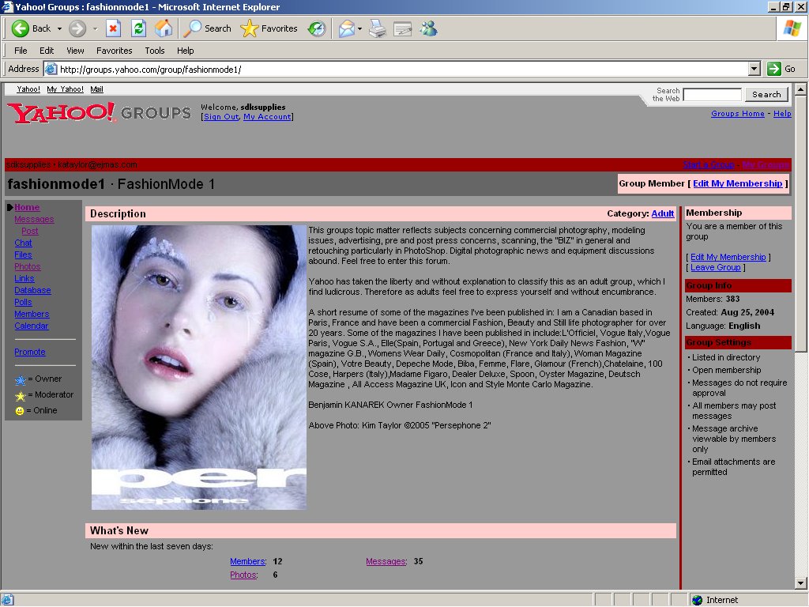This screenshot has height=607, width=809.
Task: Click the Search the Web button
Action: pos(766,95)
